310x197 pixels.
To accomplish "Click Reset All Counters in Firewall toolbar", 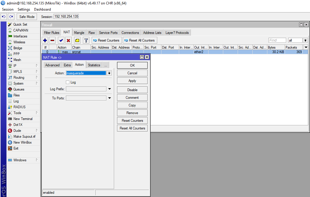I will tap(140, 40).
